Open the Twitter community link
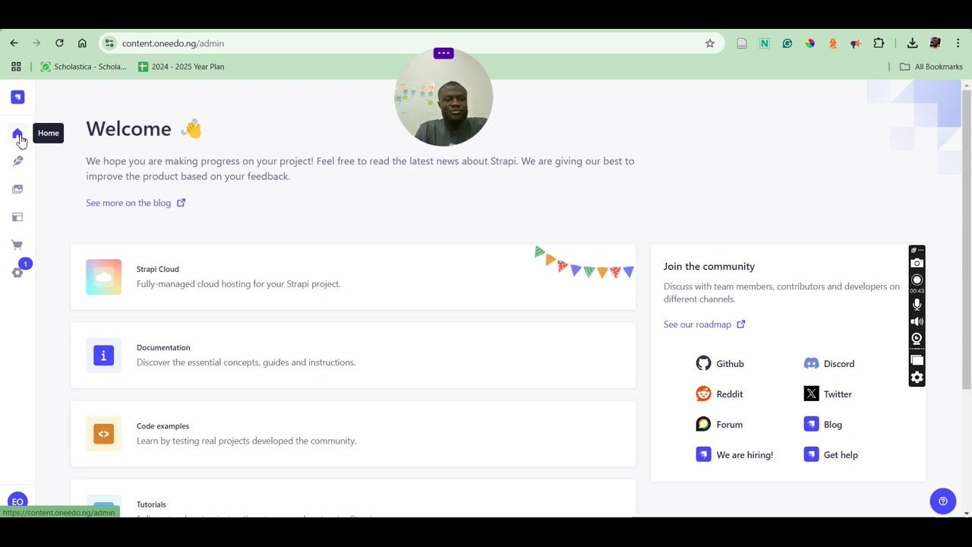This screenshot has height=547, width=972. (x=828, y=394)
